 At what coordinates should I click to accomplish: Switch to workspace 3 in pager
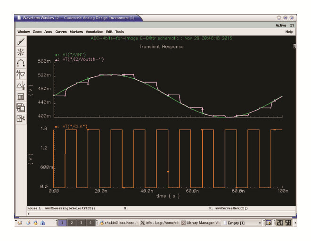[x=81, y=223]
